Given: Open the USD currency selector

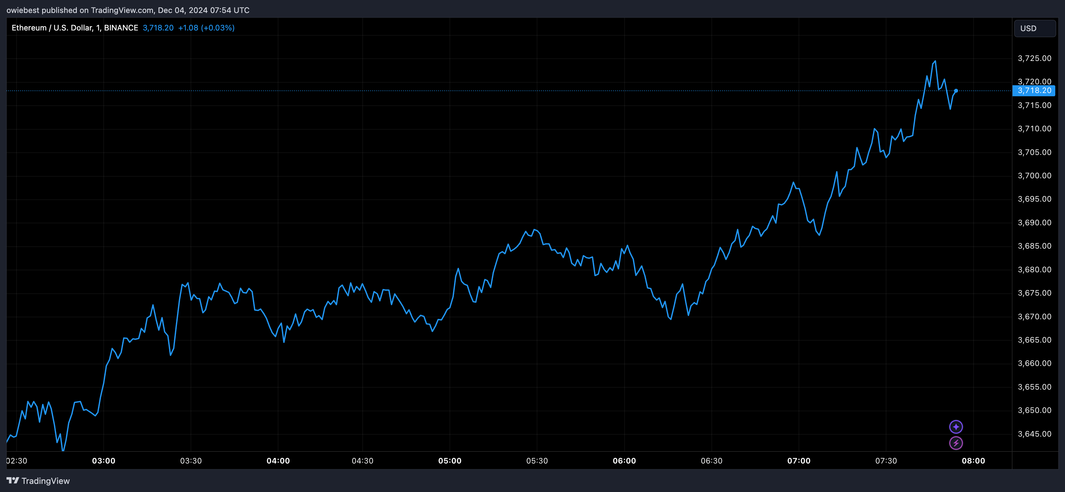Looking at the screenshot, I should 1035,28.
